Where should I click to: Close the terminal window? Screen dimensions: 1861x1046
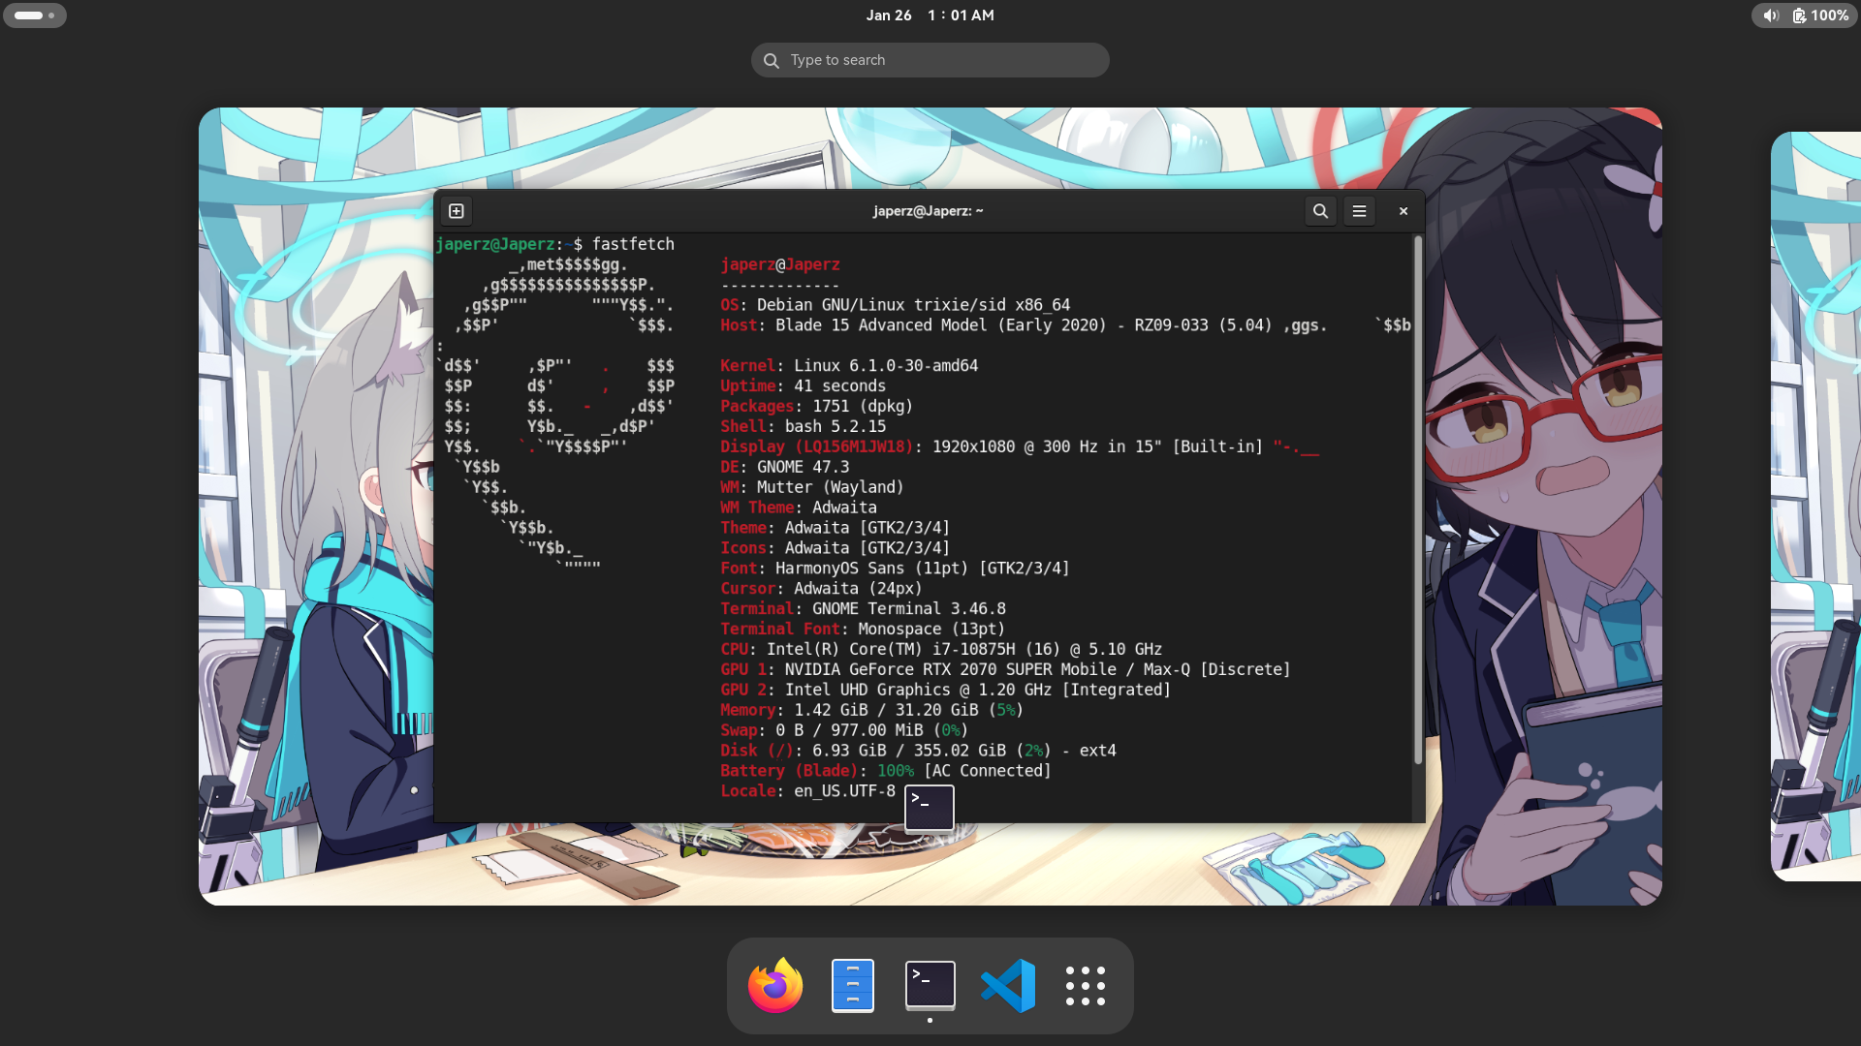(1404, 211)
